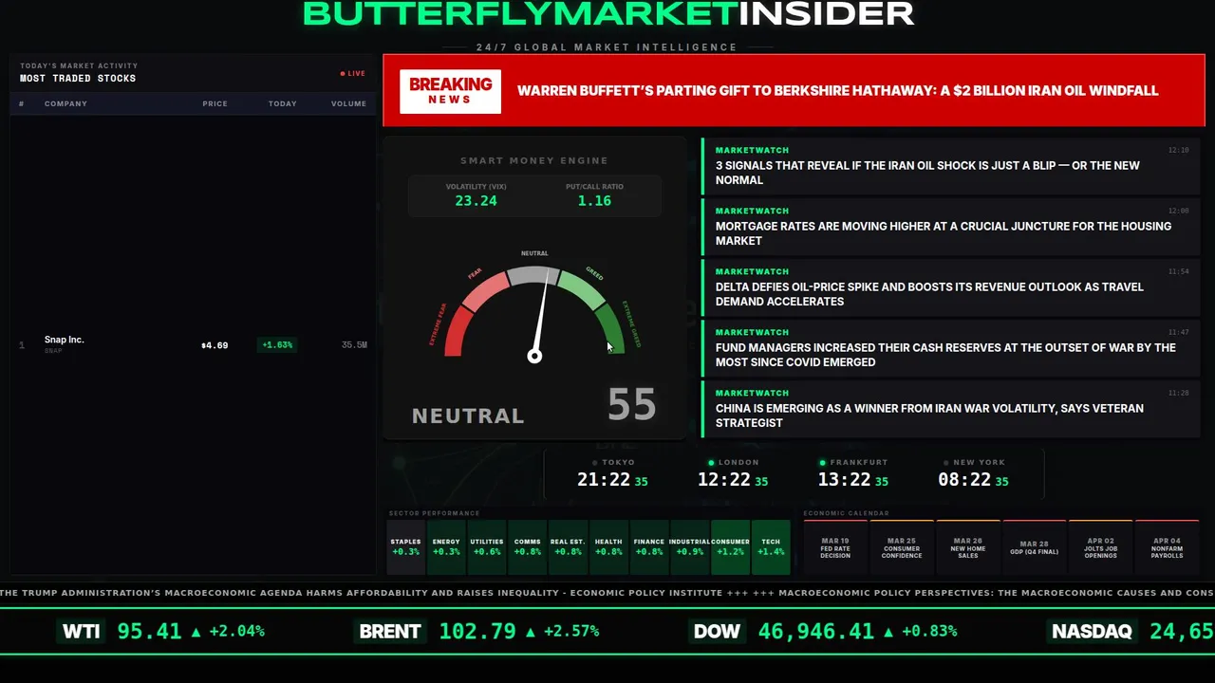Select the Energy sector tile
Viewport: 1215px width, 683px height.
tap(446, 547)
